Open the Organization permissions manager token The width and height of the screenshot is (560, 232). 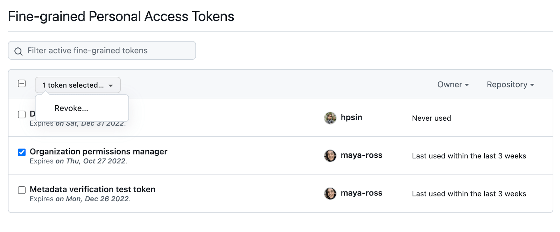[x=99, y=151]
